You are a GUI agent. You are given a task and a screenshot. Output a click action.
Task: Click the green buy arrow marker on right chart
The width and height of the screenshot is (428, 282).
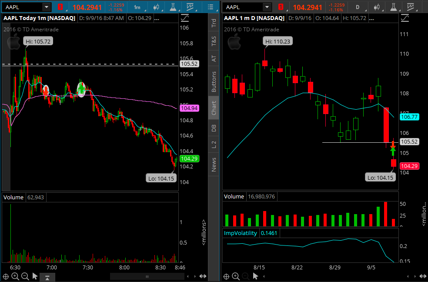pyautogui.click(x=393, y=151)
